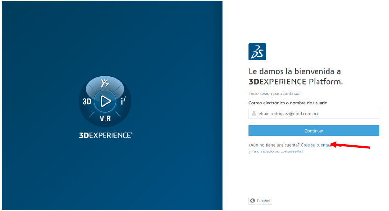Click 'Correo electrónico o nombre de usuario' label
Image resolution: width=389 pixels, height=211 pixels.
point(288,103)
